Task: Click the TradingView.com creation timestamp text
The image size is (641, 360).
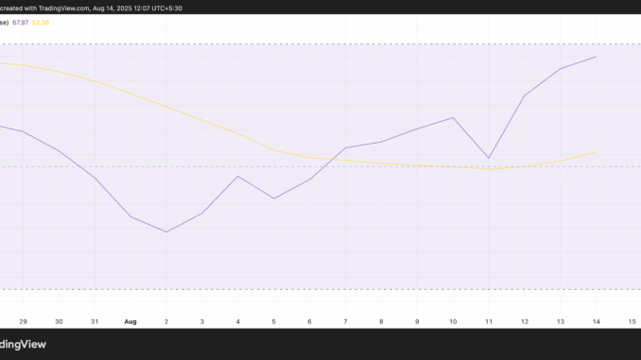Action: click(91, 9)
